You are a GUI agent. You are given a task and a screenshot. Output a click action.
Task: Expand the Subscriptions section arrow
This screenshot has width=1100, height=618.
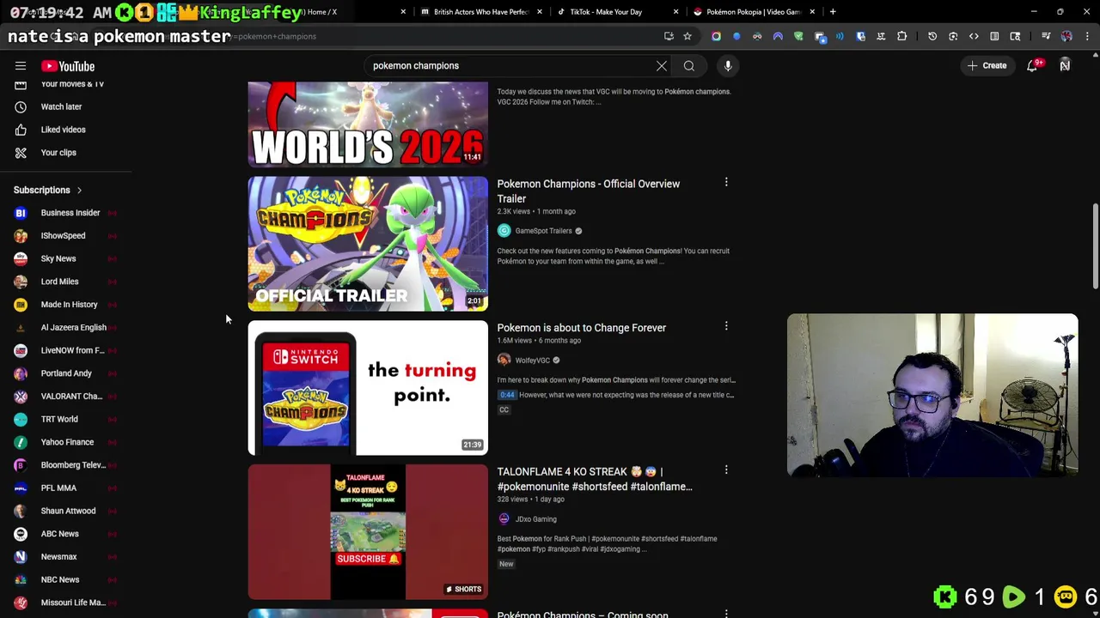point(79,190)
